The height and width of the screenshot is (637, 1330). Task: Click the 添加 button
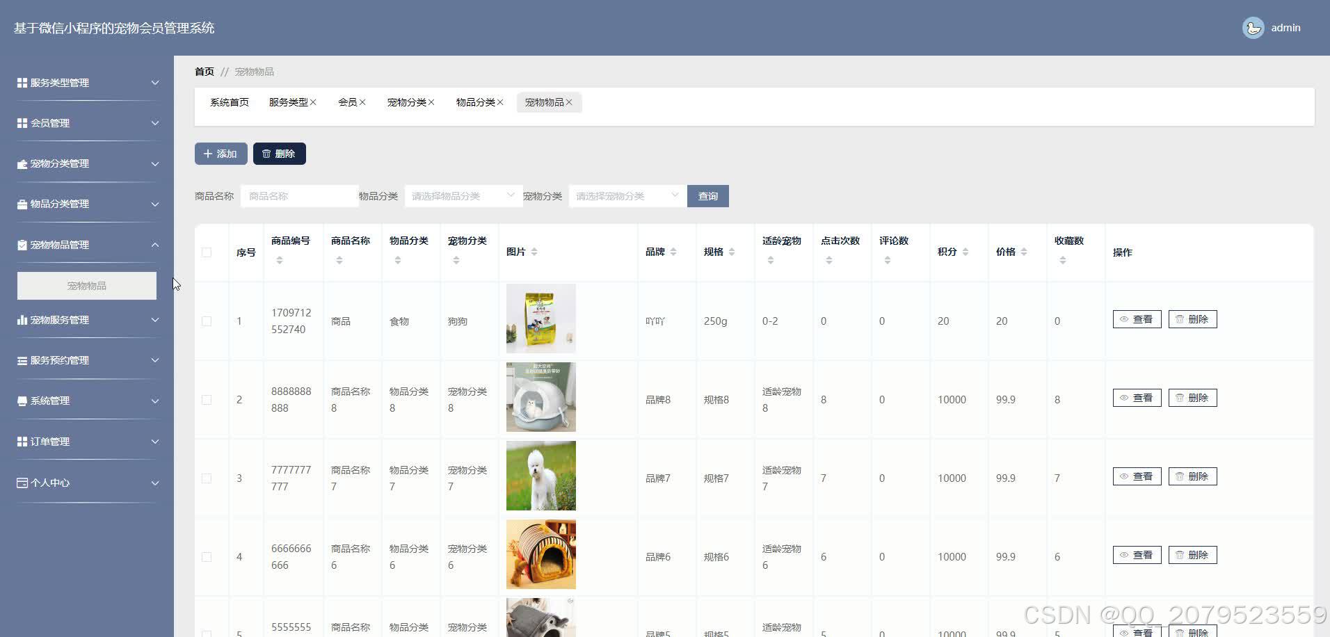coord(221,154)
